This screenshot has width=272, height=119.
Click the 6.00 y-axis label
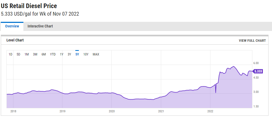pyautogui.click(x=256, y=63)
